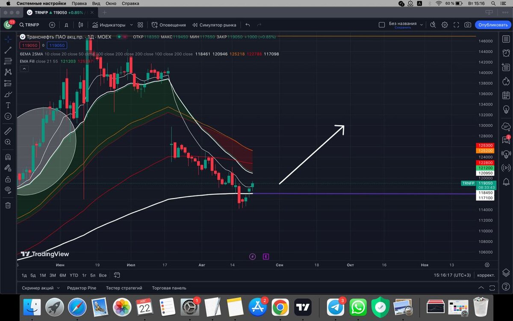Select the brush drawing tool
Screen dimensions: 513x321
pos(8,94)
